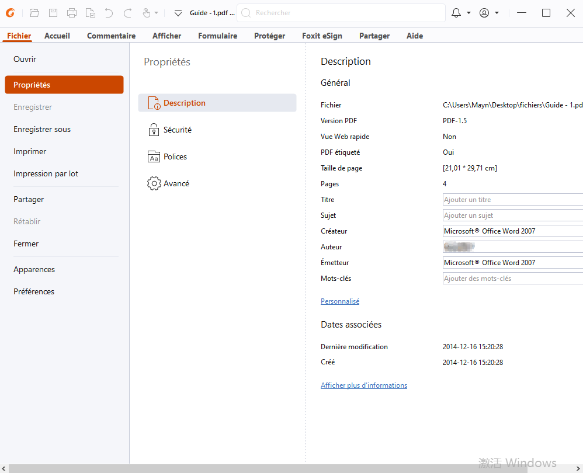Expand the user account dropdown arrow
The image size is (583, 473).
click(x=497, y=13)
